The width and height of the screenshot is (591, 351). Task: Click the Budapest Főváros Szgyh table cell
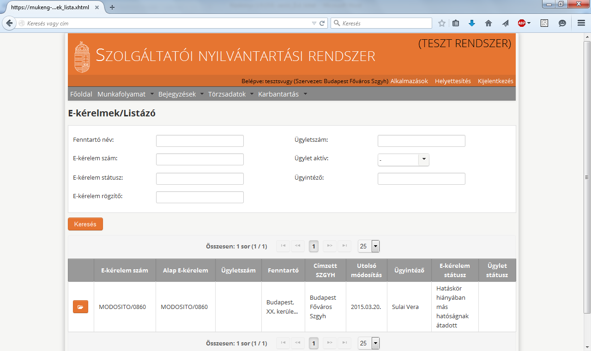coord(326,307)
